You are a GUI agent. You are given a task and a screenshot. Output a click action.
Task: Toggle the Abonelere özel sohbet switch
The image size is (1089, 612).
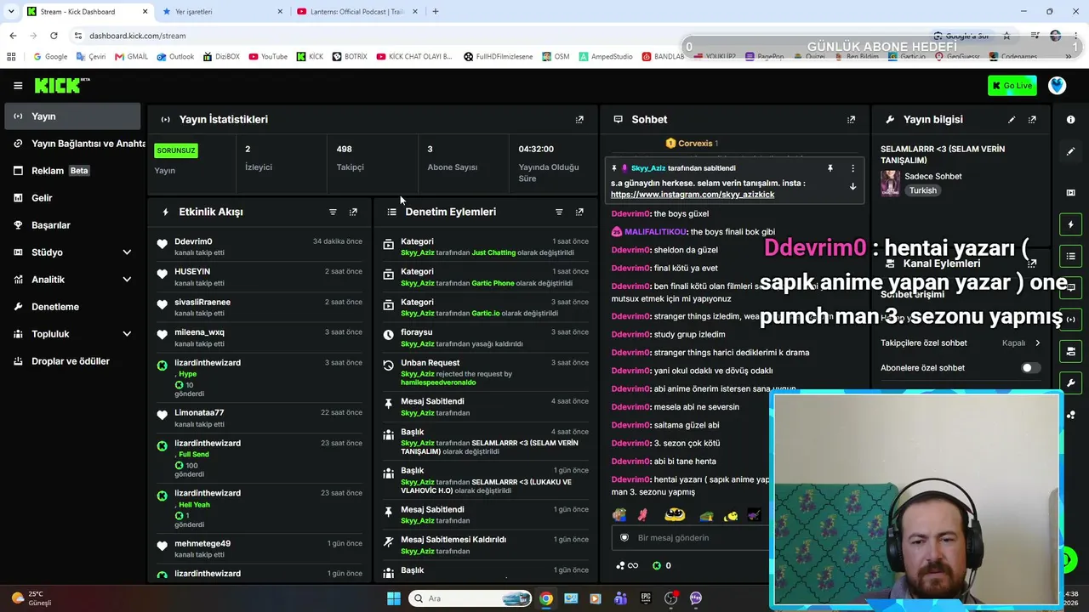[1029, 368]
